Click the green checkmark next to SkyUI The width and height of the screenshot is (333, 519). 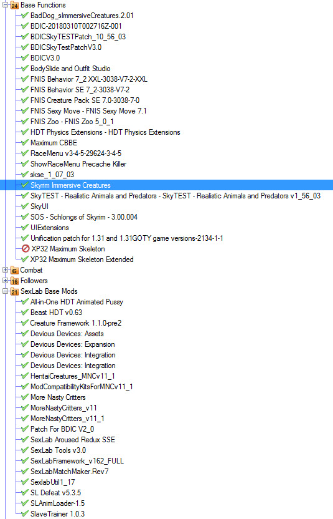point(25,206)
